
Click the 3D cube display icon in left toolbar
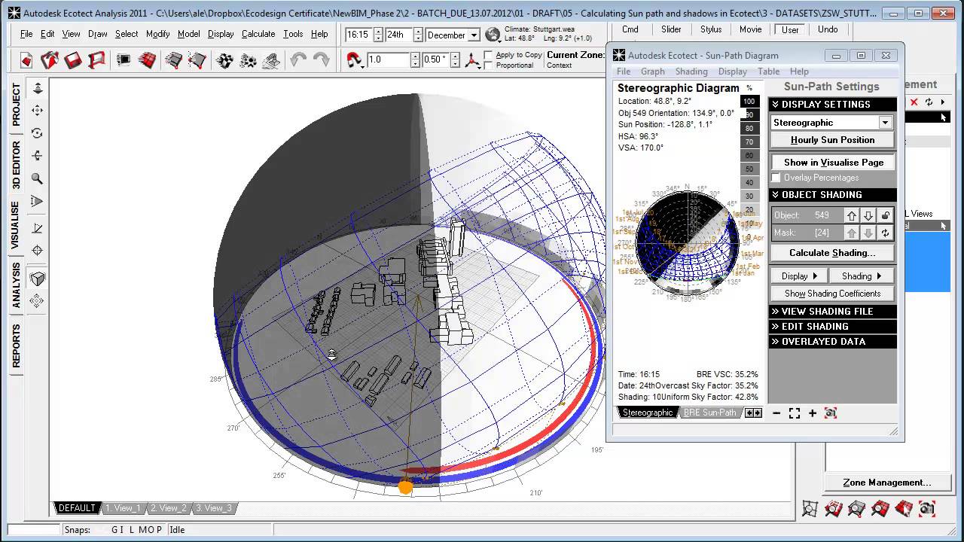point(37,279)
